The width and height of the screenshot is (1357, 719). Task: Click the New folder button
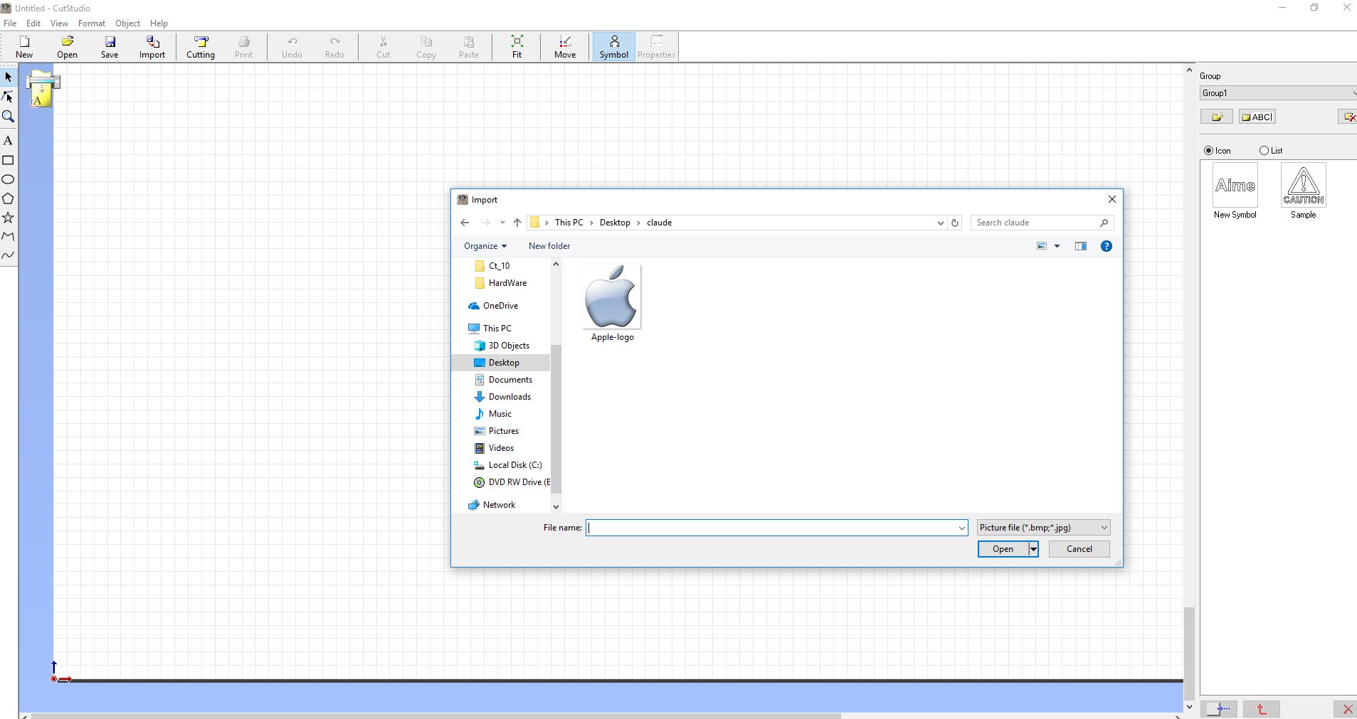tap(549, 246)
